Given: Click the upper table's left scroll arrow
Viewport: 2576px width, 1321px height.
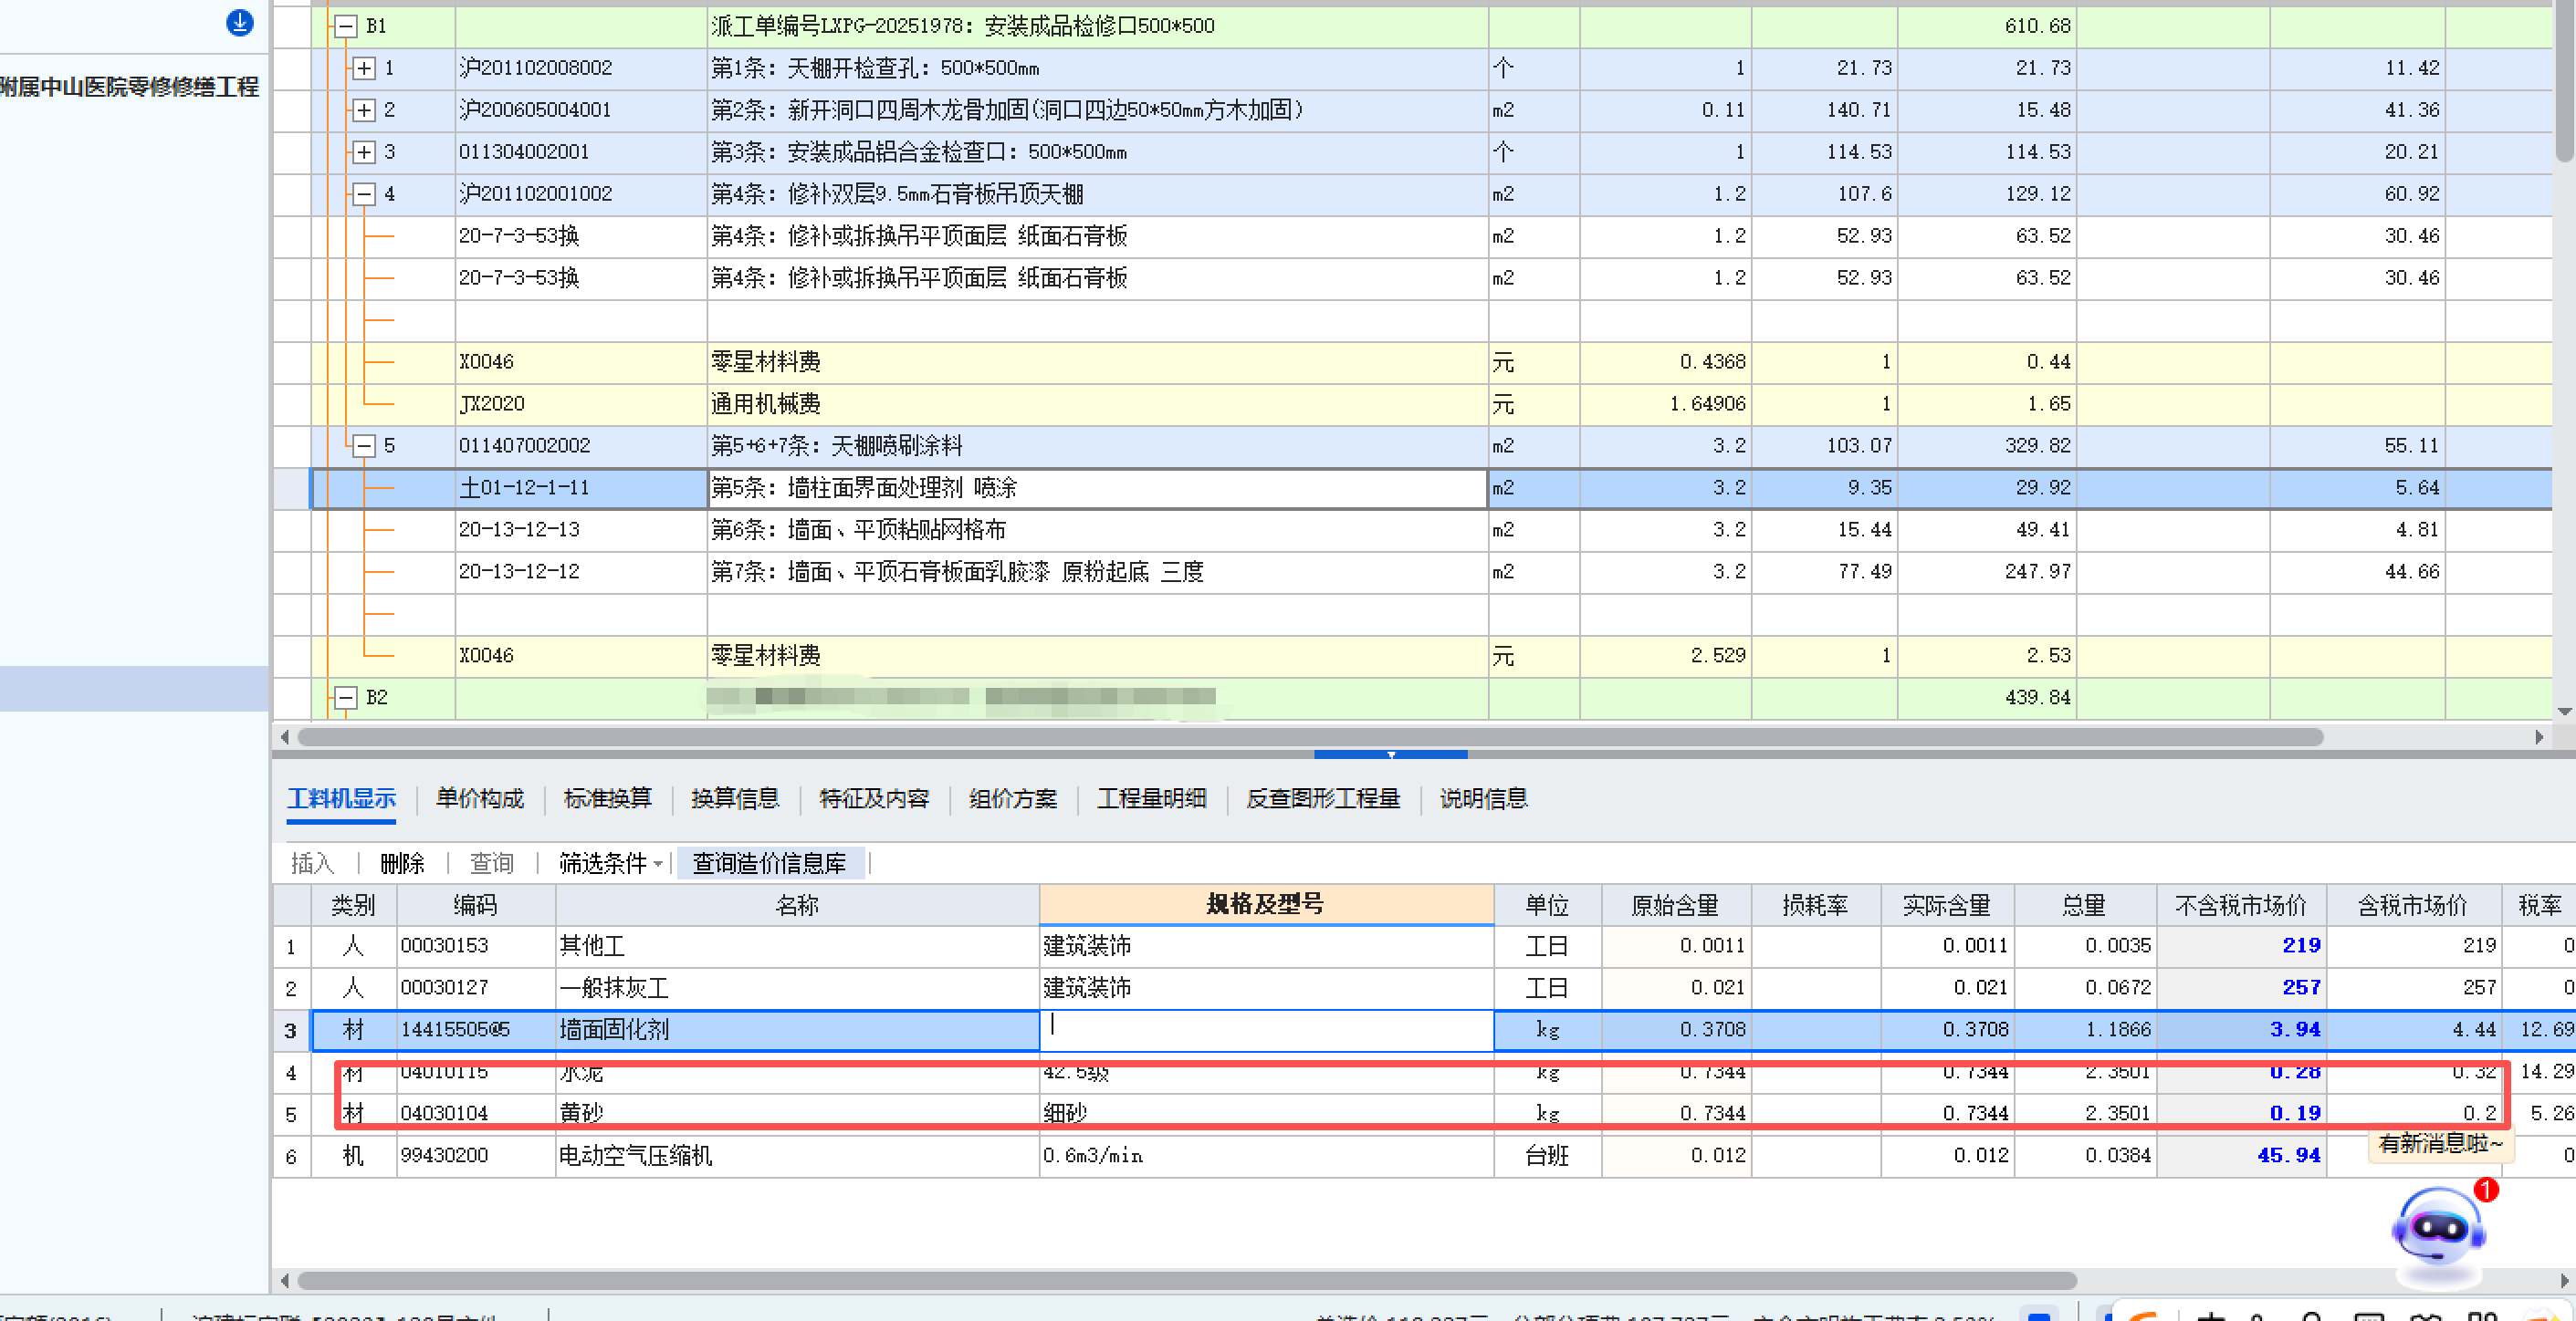Looking at the screenshot, I should (x=285, y=737).
